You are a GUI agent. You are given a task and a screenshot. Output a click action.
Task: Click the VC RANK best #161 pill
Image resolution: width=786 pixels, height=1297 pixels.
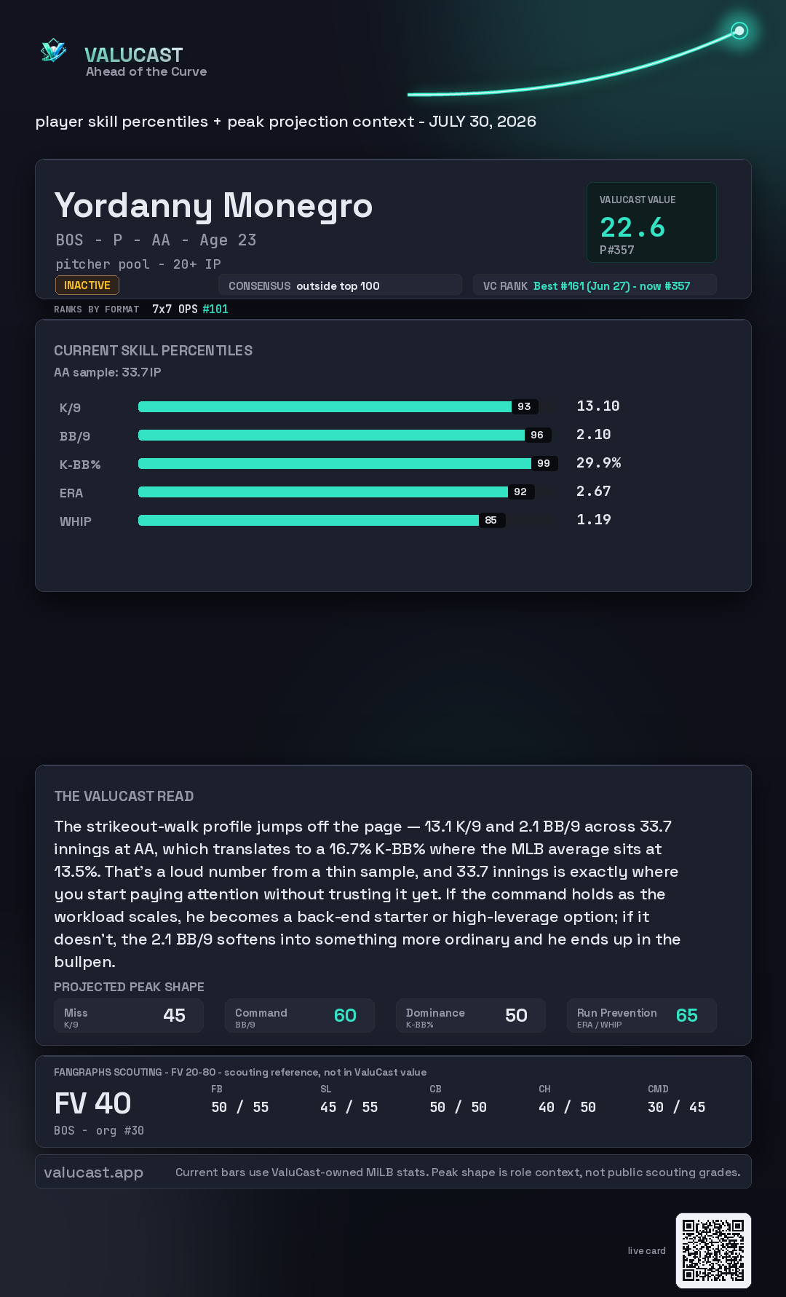(595, 285)
